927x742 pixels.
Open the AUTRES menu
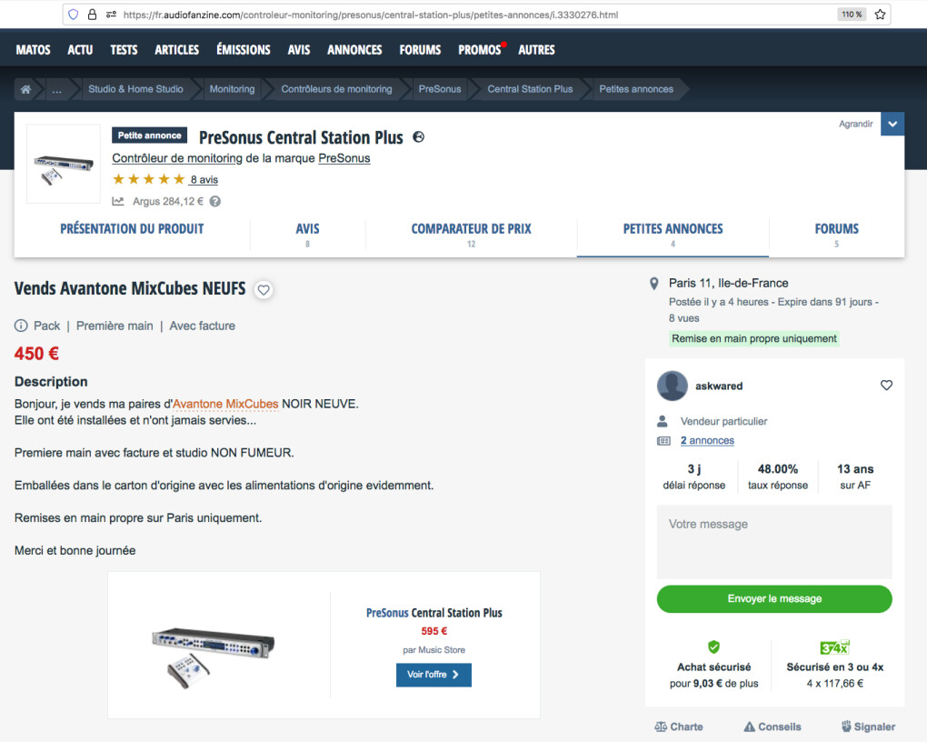point(536,50)
